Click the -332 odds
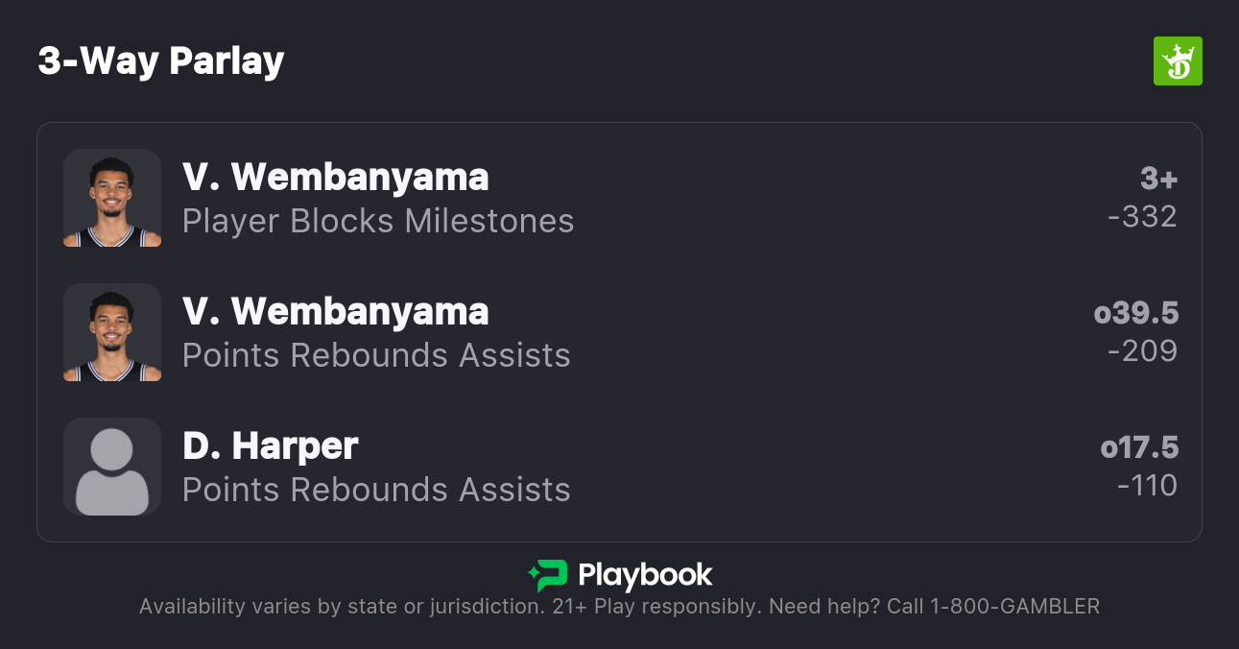1239x649 pixels. click(1142, 217)
